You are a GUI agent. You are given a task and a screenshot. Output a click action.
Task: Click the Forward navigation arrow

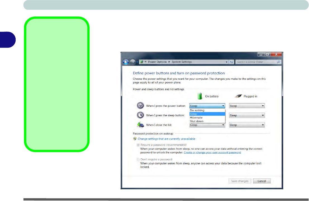click(133, 62)
